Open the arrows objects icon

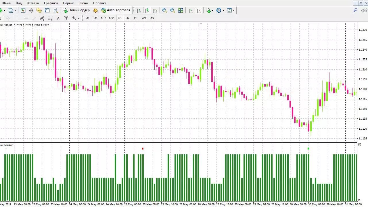[x=74, y=18]
